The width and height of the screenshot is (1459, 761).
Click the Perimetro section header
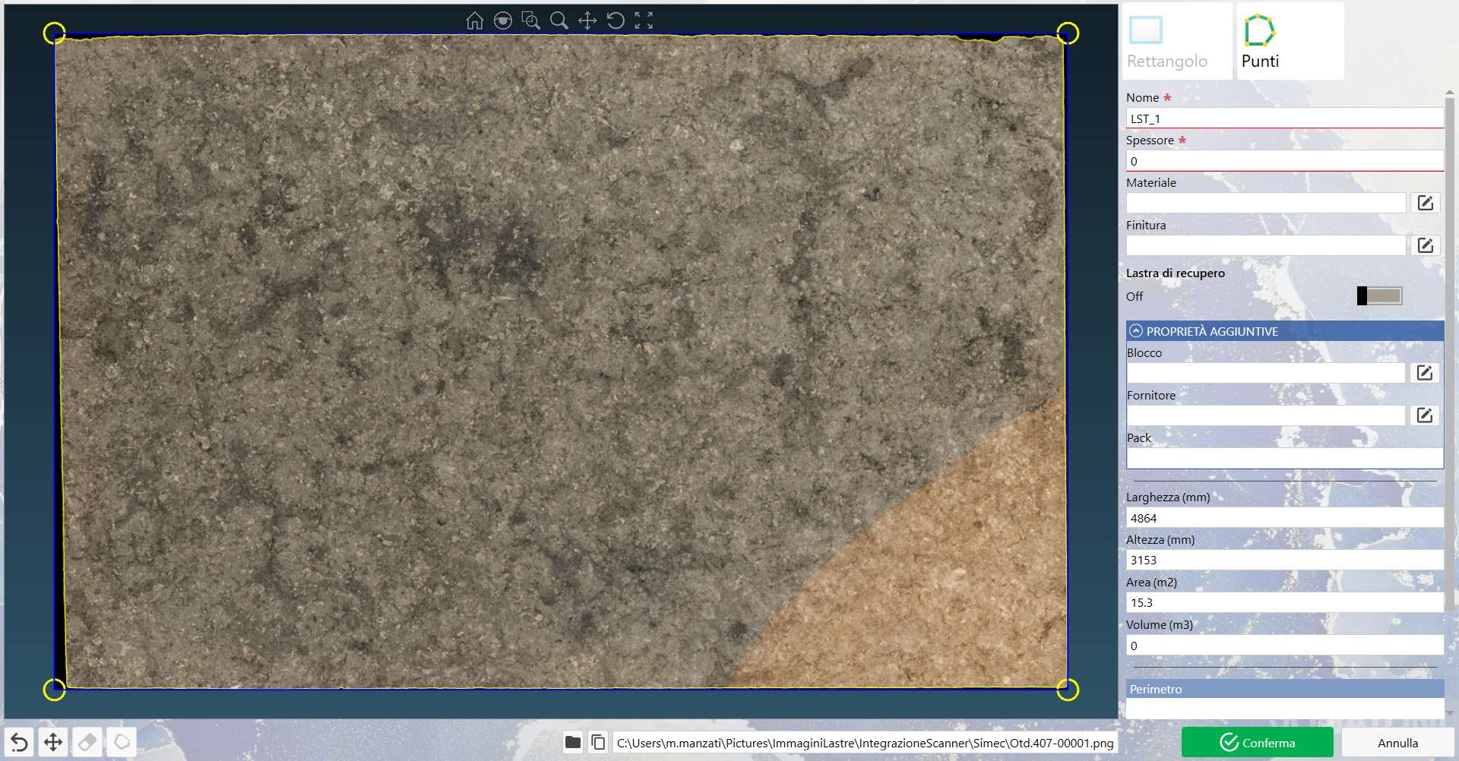click(x=1285, y=689)
